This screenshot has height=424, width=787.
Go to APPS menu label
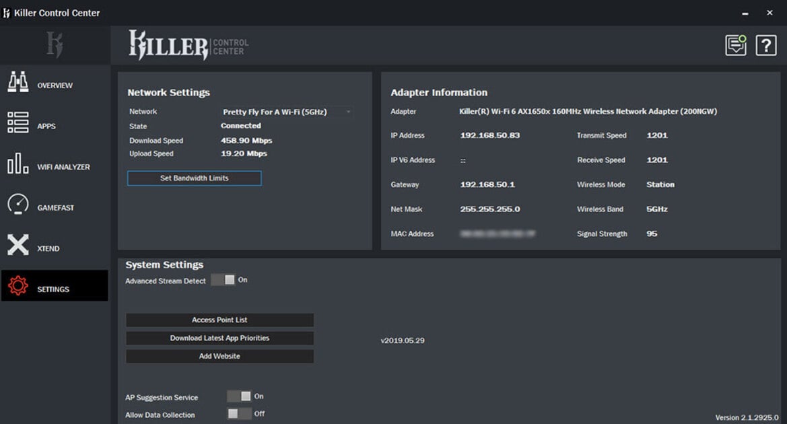pos(46,127)
